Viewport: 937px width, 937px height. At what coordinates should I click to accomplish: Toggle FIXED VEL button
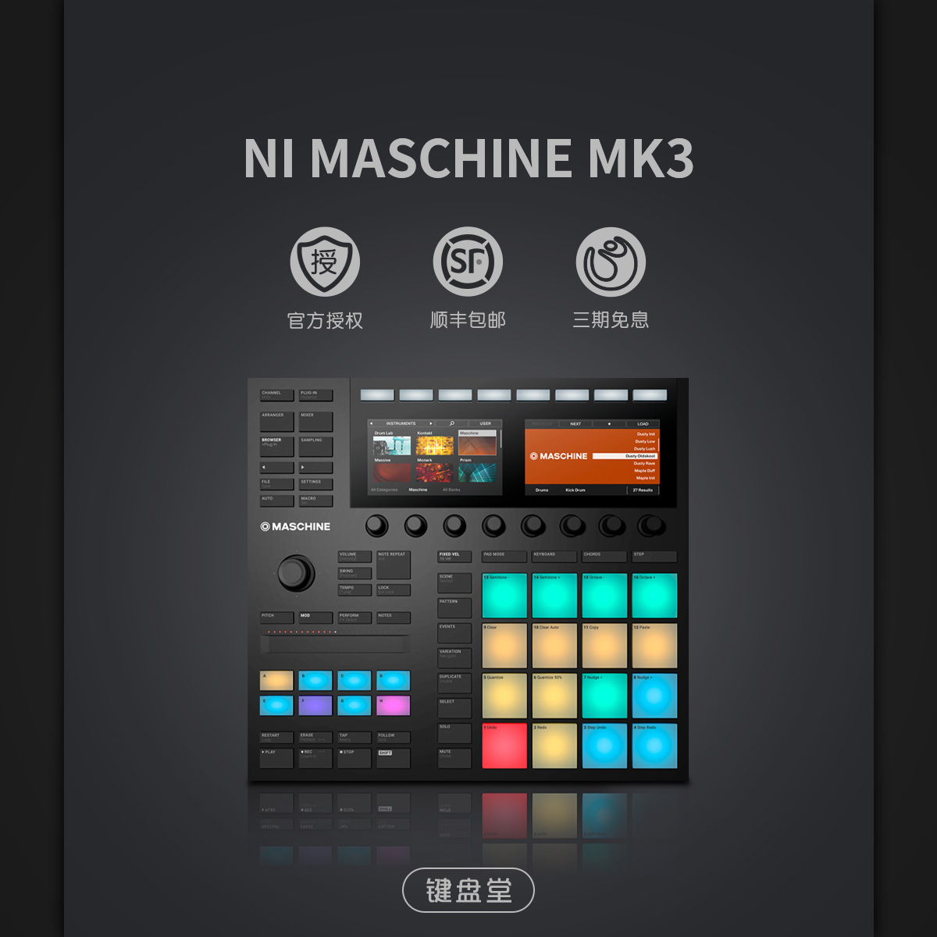[x=454, y=557]
